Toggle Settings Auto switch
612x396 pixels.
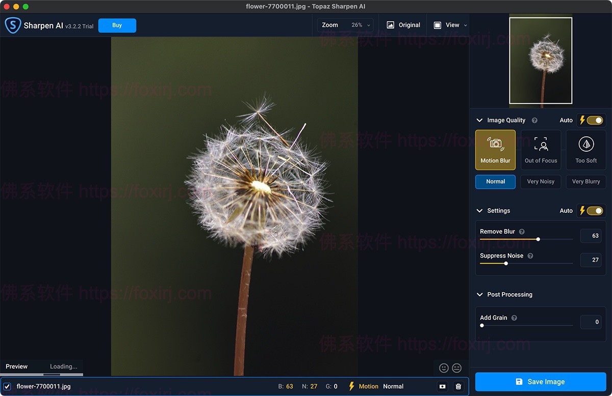(594, 211)
